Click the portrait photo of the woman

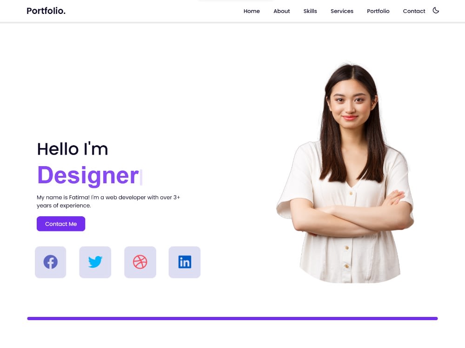tap(345, 173)
